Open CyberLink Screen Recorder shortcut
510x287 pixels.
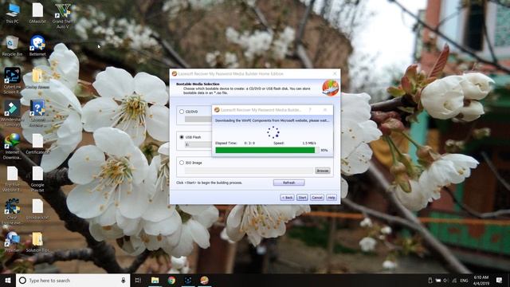tap(12, 81)
